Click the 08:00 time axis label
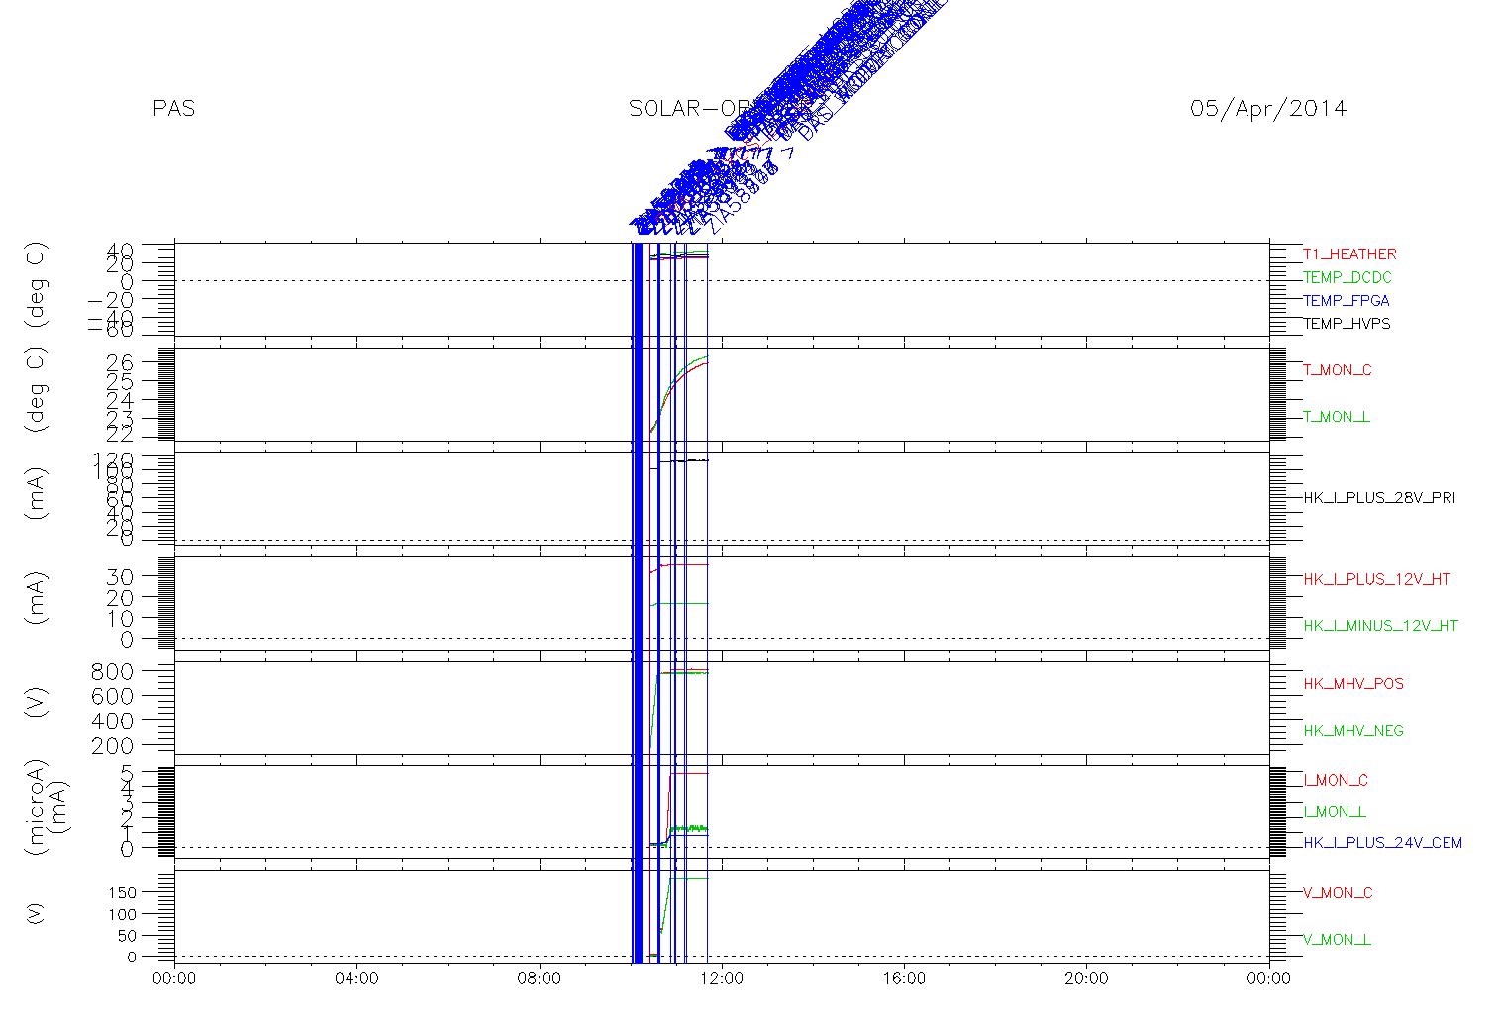 tap(540, 979)
